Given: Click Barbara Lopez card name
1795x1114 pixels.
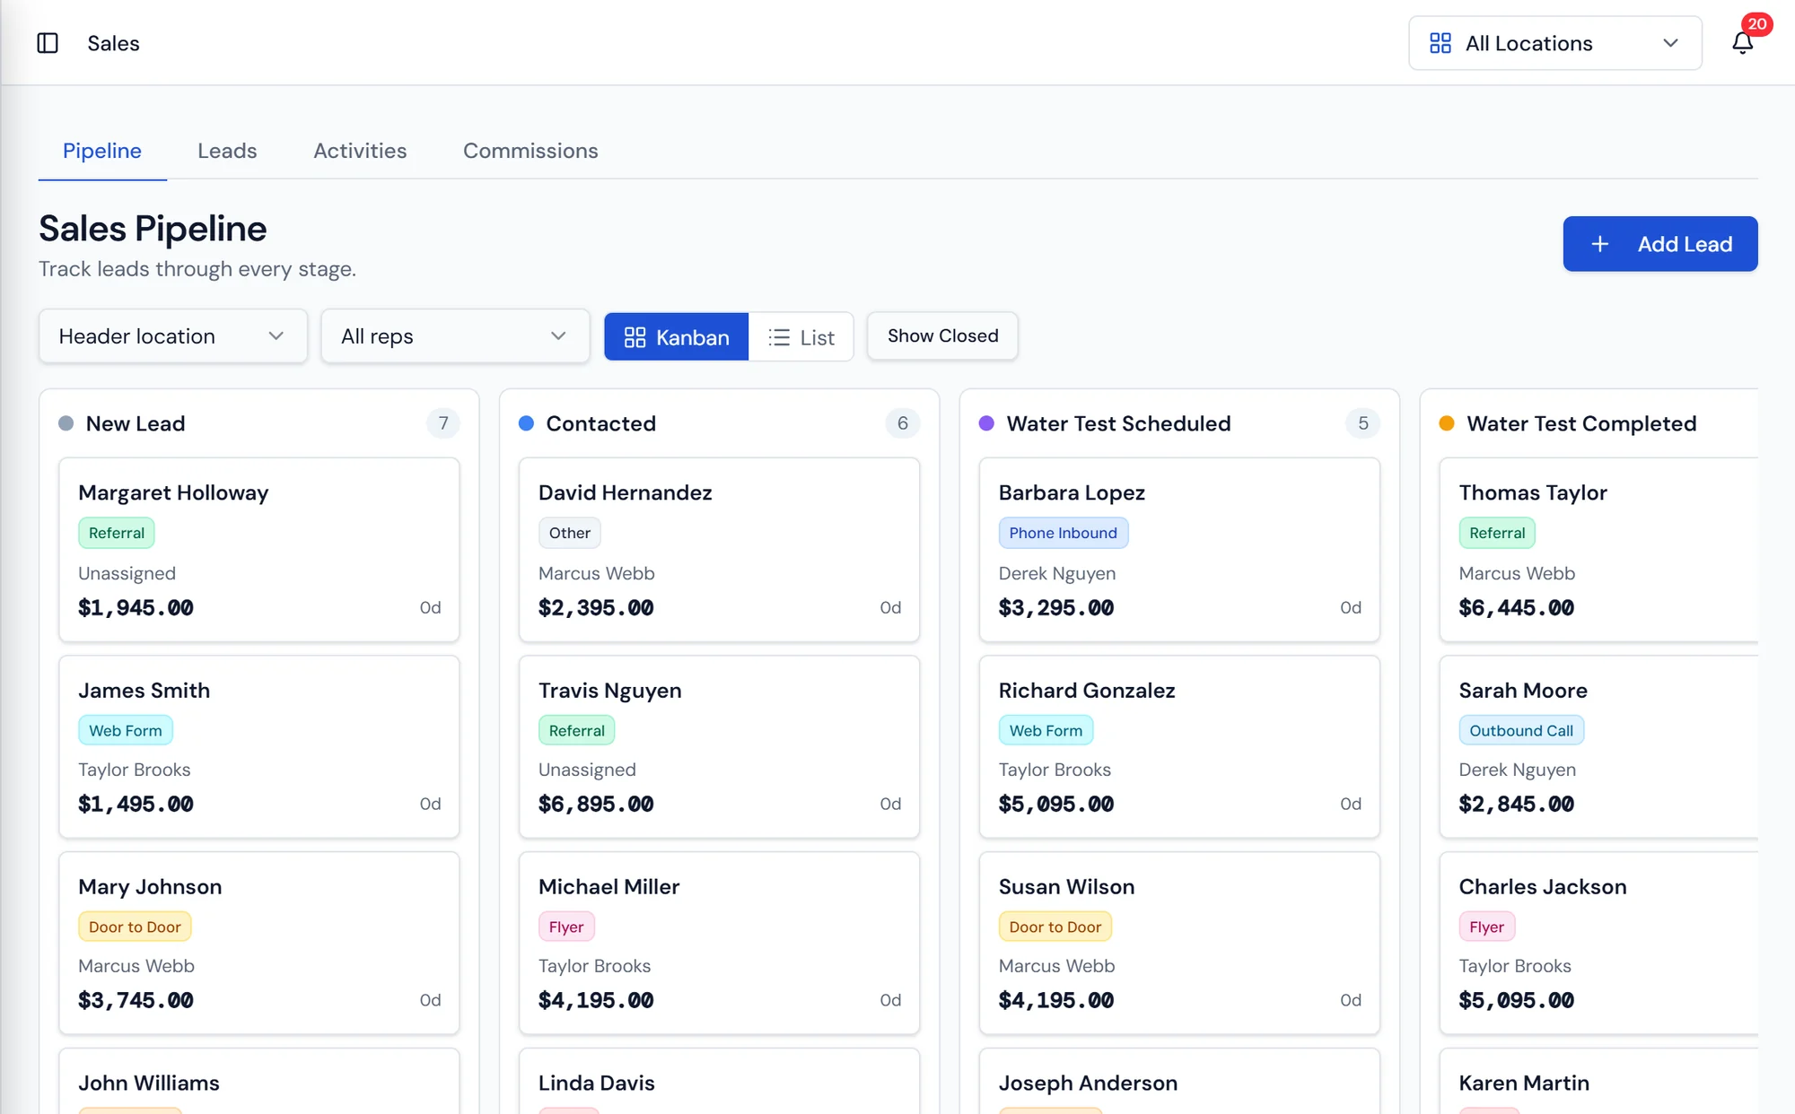Looking at the screenshot, I should pyautogui.click(x=1072, y=492).
